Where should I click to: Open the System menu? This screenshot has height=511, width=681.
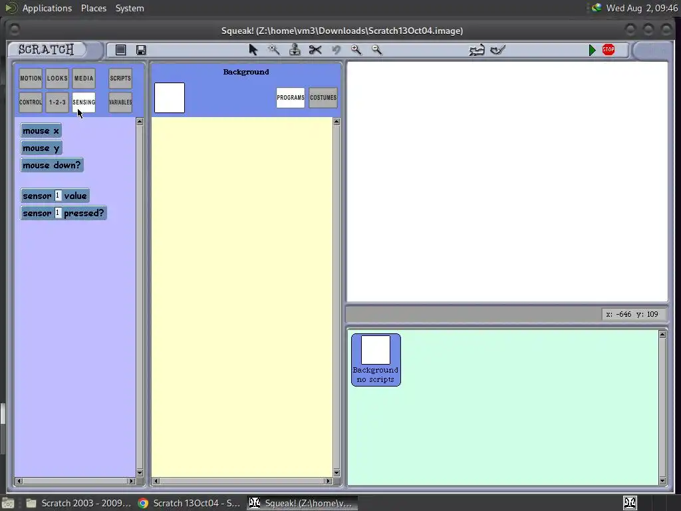pyautogui.click(x=130, y=8)
